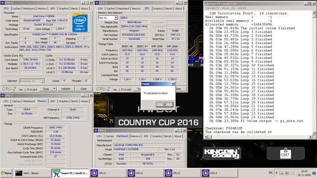Screen dimensions: 317x178
Task: Click the Super PI title bar icon
Action: (206, 4)
